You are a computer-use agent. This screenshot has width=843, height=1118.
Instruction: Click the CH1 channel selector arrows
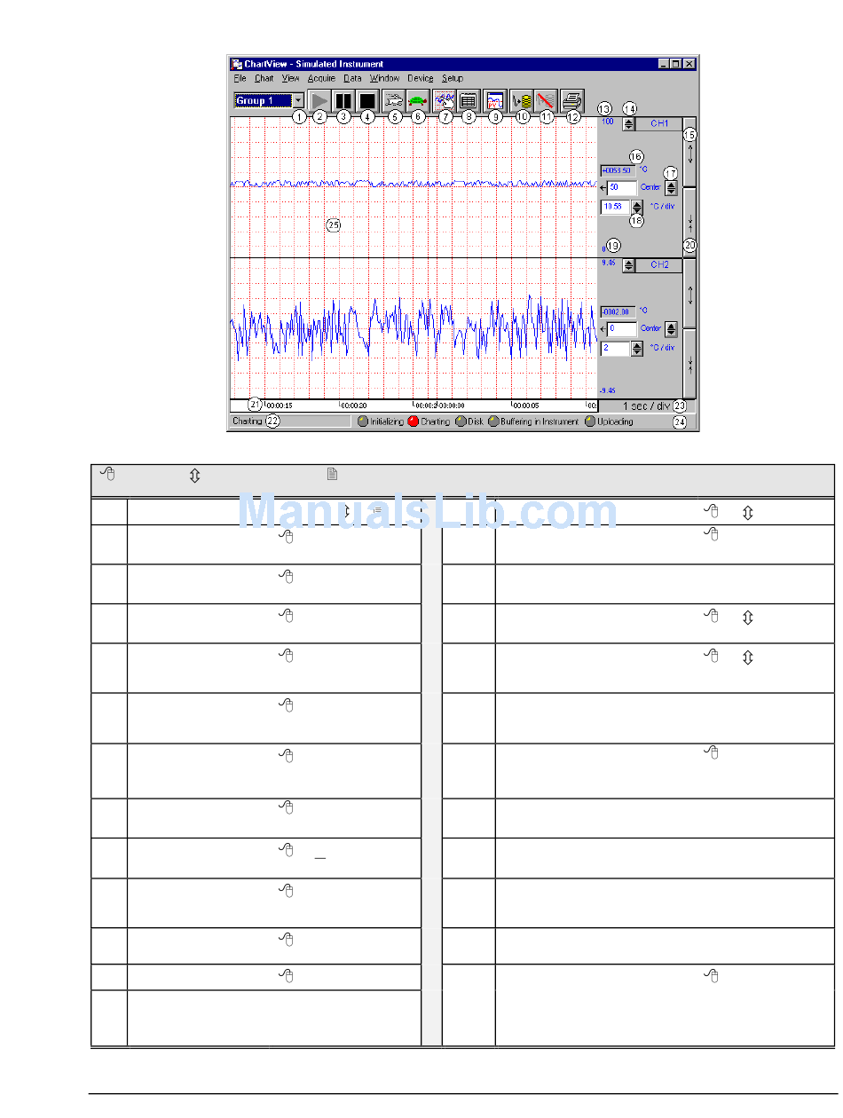pos(628,124)
